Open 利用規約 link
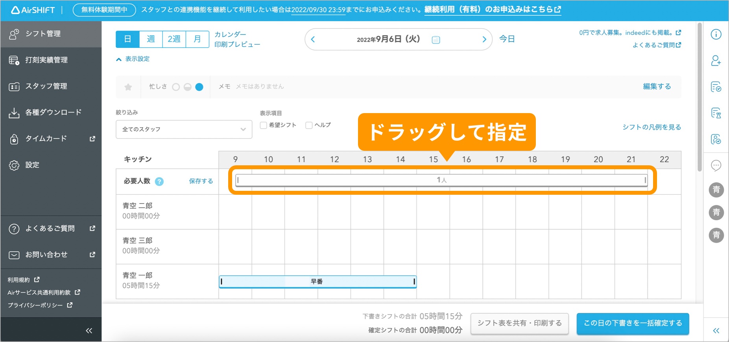 coord(24,280)
